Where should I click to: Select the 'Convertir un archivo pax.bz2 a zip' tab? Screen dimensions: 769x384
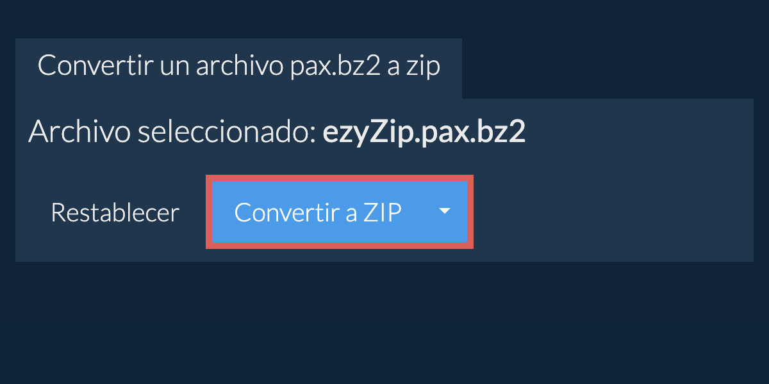click(x=238, y=67)
